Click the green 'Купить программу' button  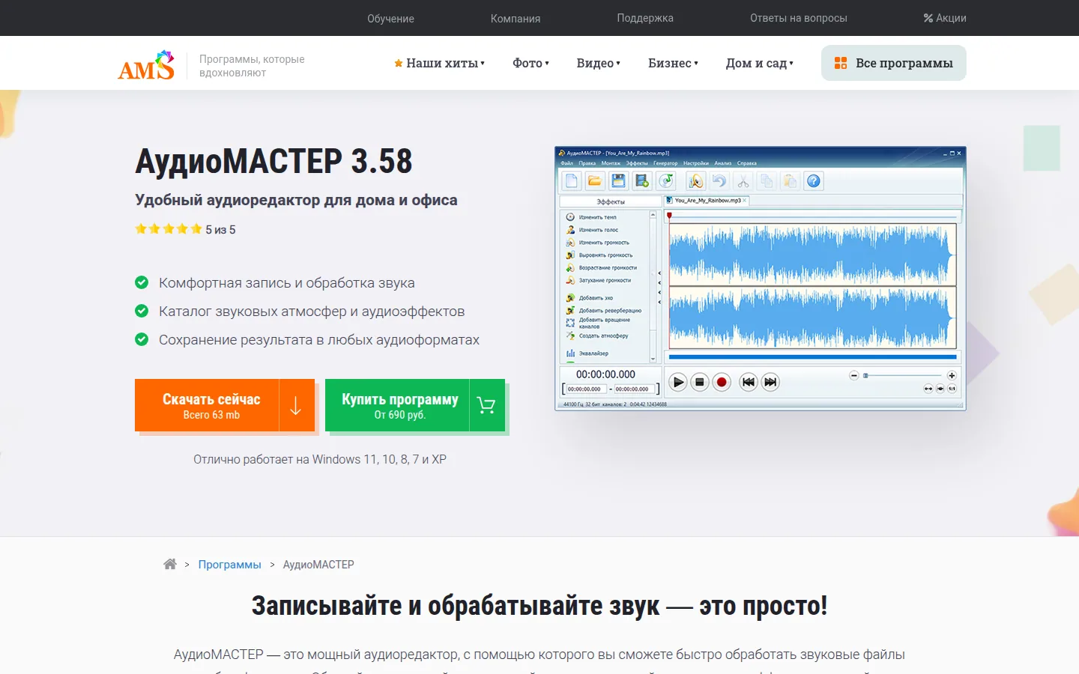(x=415, y=405)
